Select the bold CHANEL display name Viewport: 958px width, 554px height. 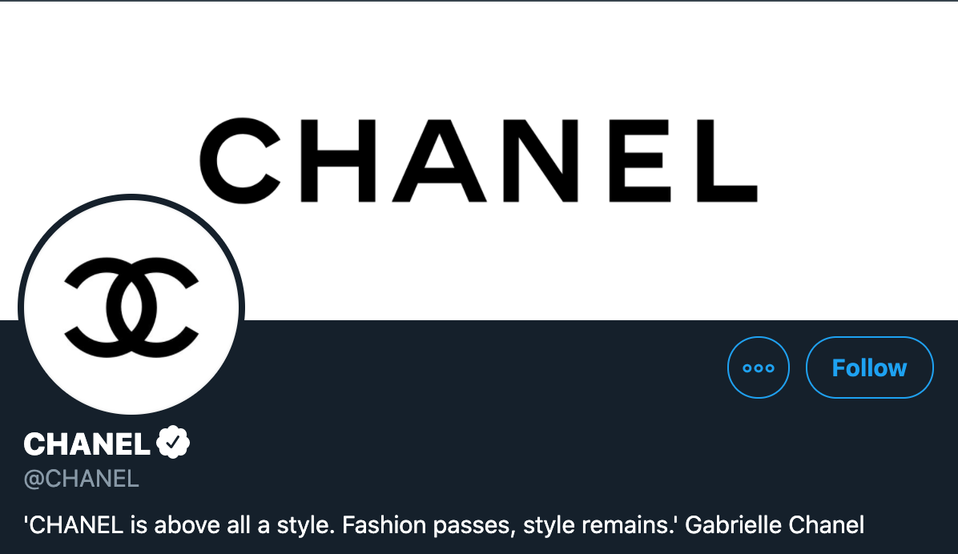[x=87, y=444]
